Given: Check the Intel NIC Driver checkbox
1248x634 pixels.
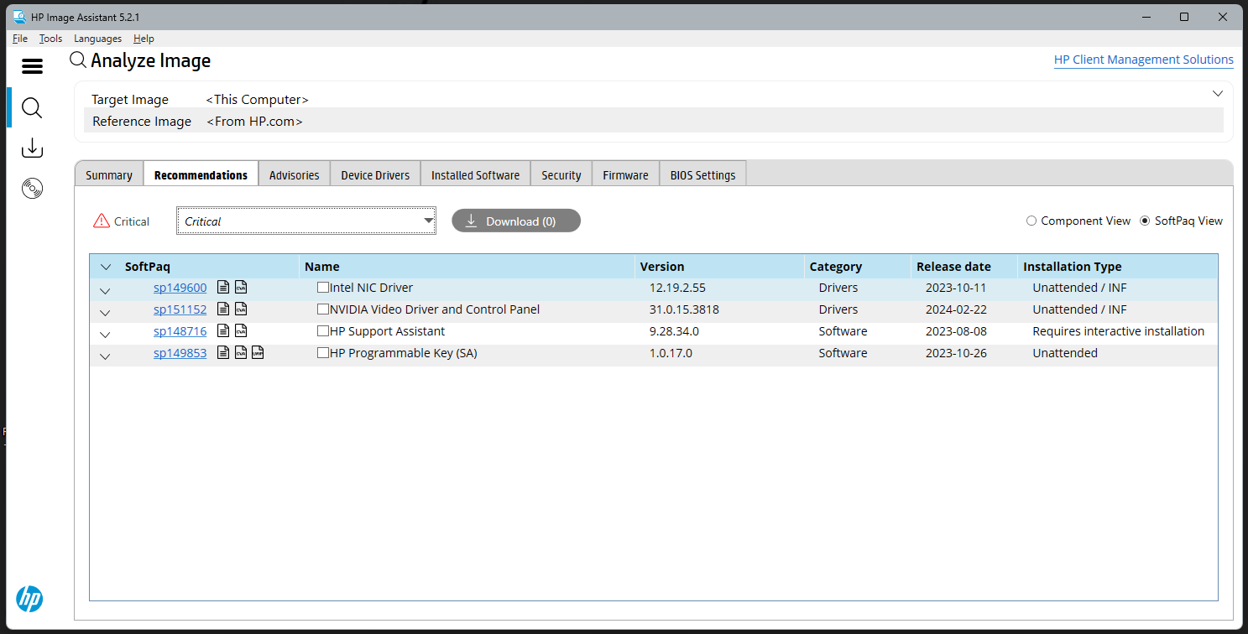Looking at the screenshot, I should (x=322, y=287).
